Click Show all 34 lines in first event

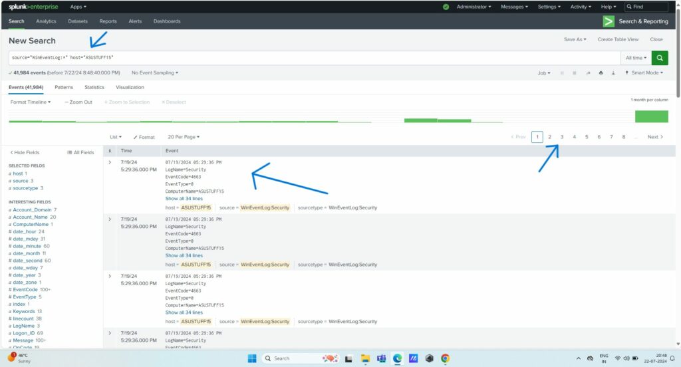[184, 198]
